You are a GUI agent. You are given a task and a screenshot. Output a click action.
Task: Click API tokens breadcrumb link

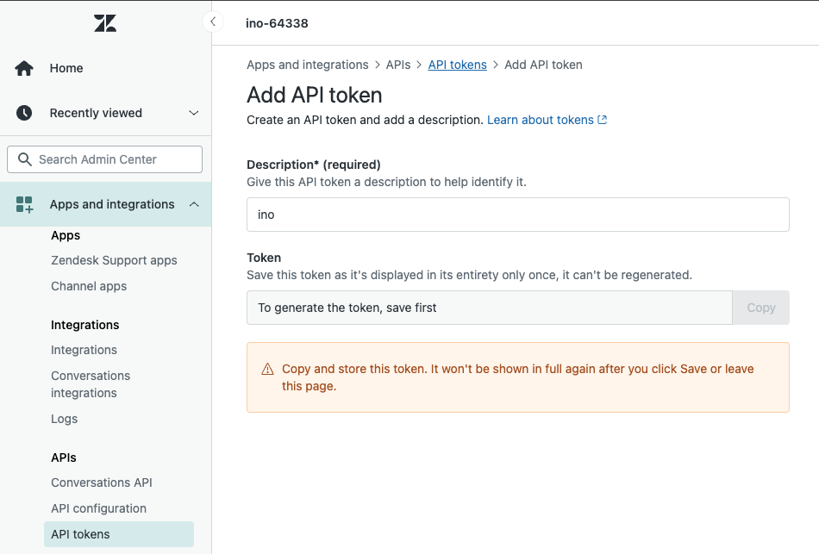(x=457, y=65)
